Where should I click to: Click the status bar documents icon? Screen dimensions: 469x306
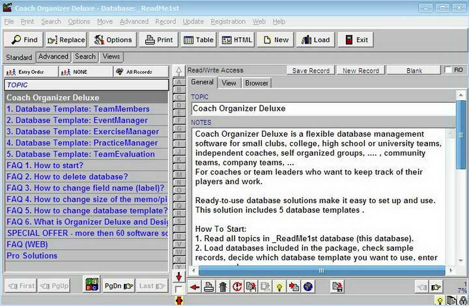pos(451,301)
